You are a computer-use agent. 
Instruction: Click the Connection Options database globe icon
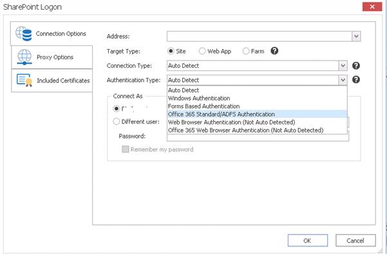(x=24, y=34)
